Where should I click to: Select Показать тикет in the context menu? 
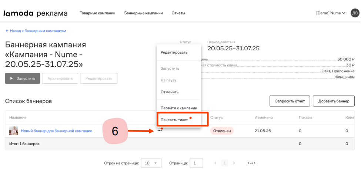pos(179,120)
